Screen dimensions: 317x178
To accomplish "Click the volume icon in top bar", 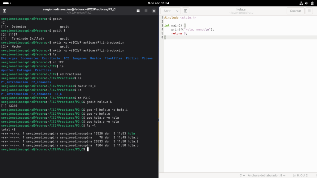I will pos(307,3).
